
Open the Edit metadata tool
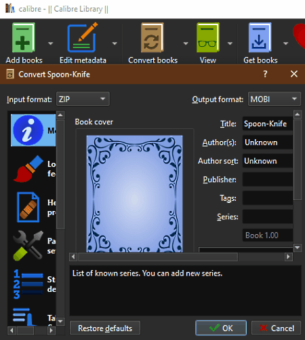click(83, 37)
